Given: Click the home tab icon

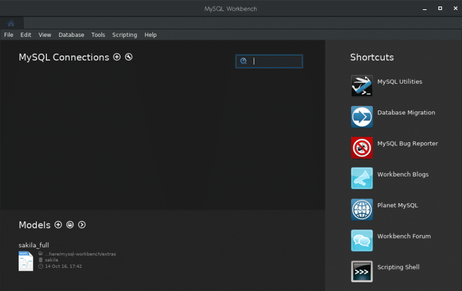Looking at the screenshot, I should pyautogui.click(x=11, y=23).
